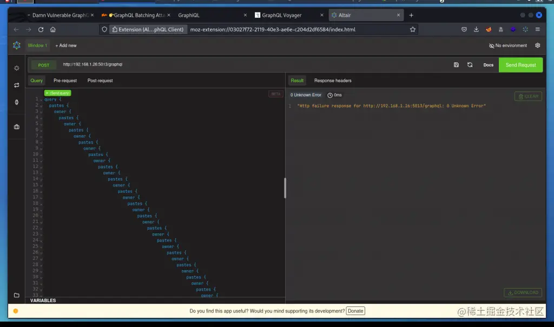This screenshot has height=327, width=554.
Task: Click the third left sidebar icon
Action: pyautogui.click(x=17, y=102)
